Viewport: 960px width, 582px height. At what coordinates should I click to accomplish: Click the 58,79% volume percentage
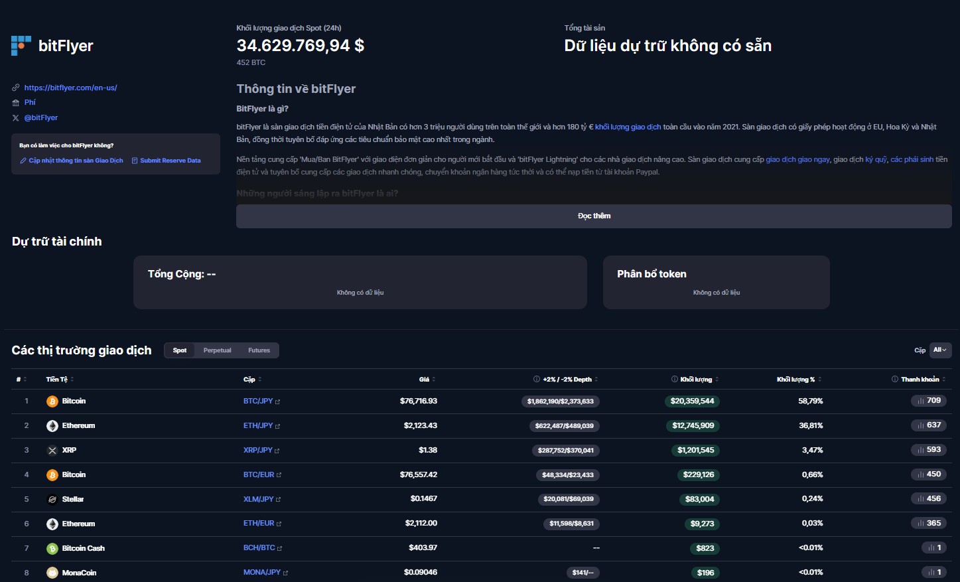tap(811, 401)
